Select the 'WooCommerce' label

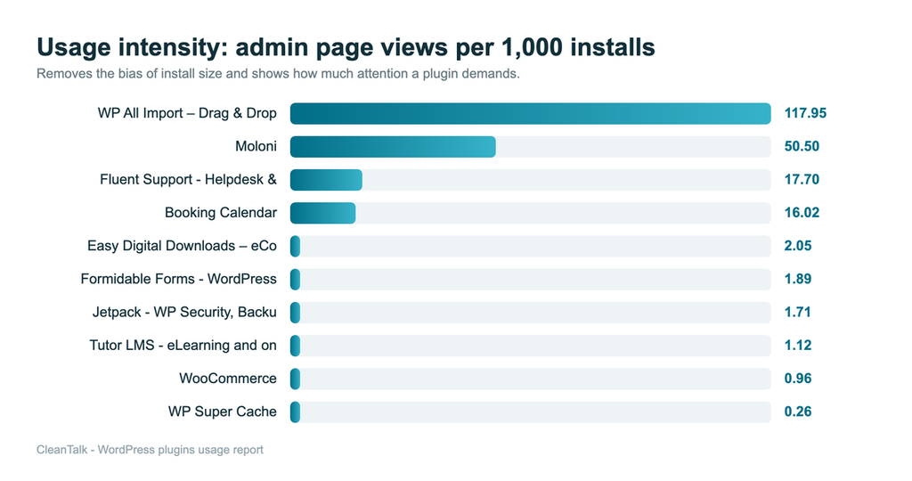227,378
